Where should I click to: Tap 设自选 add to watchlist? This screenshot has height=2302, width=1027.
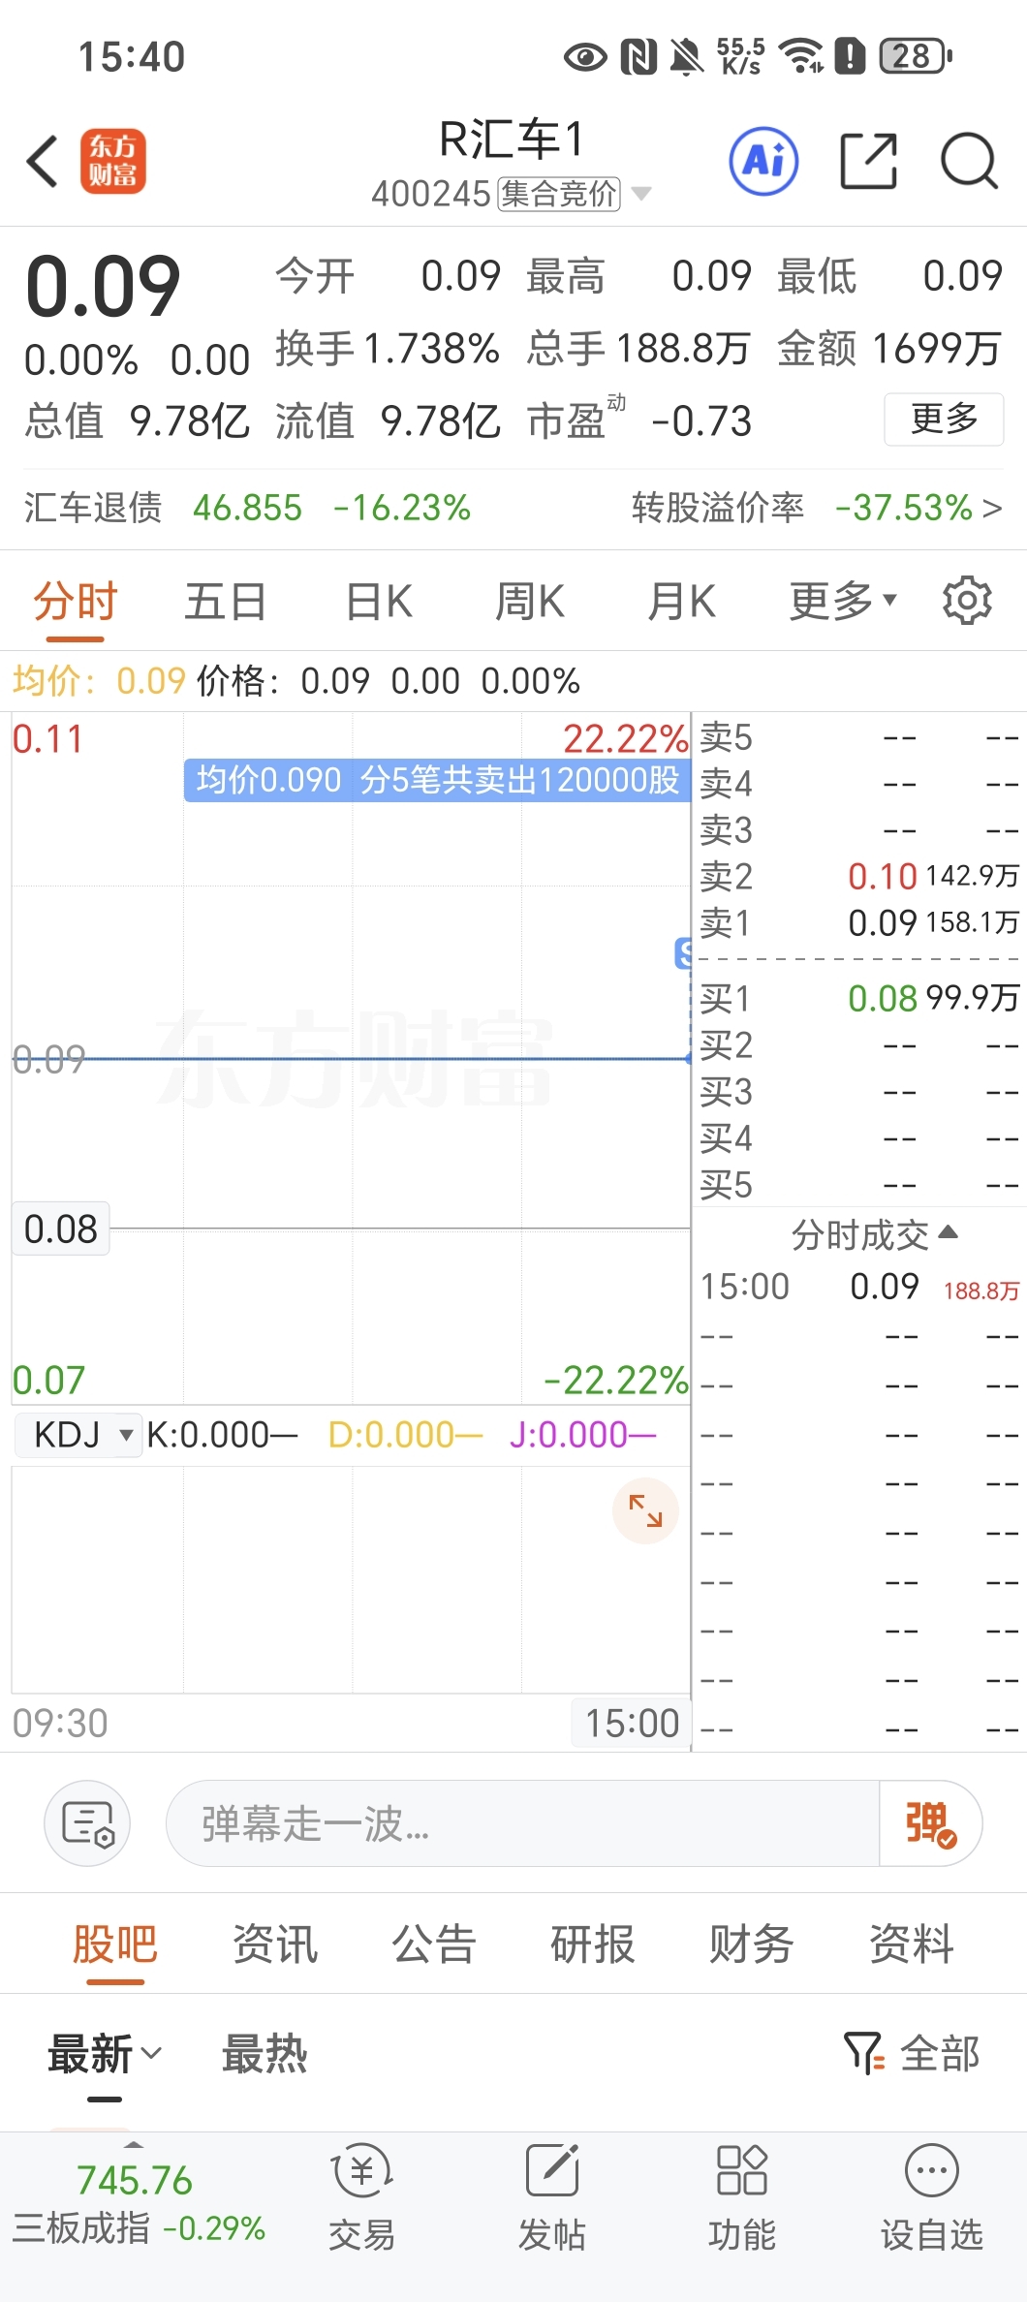point(931,2197)
